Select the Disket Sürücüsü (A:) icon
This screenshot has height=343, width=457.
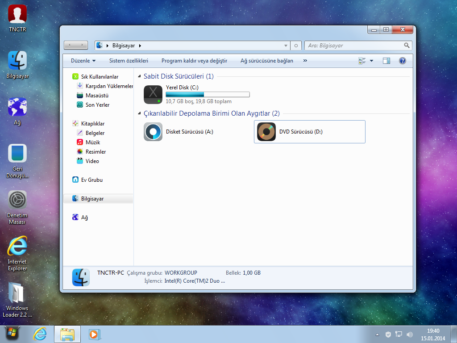tap(153, 132)
